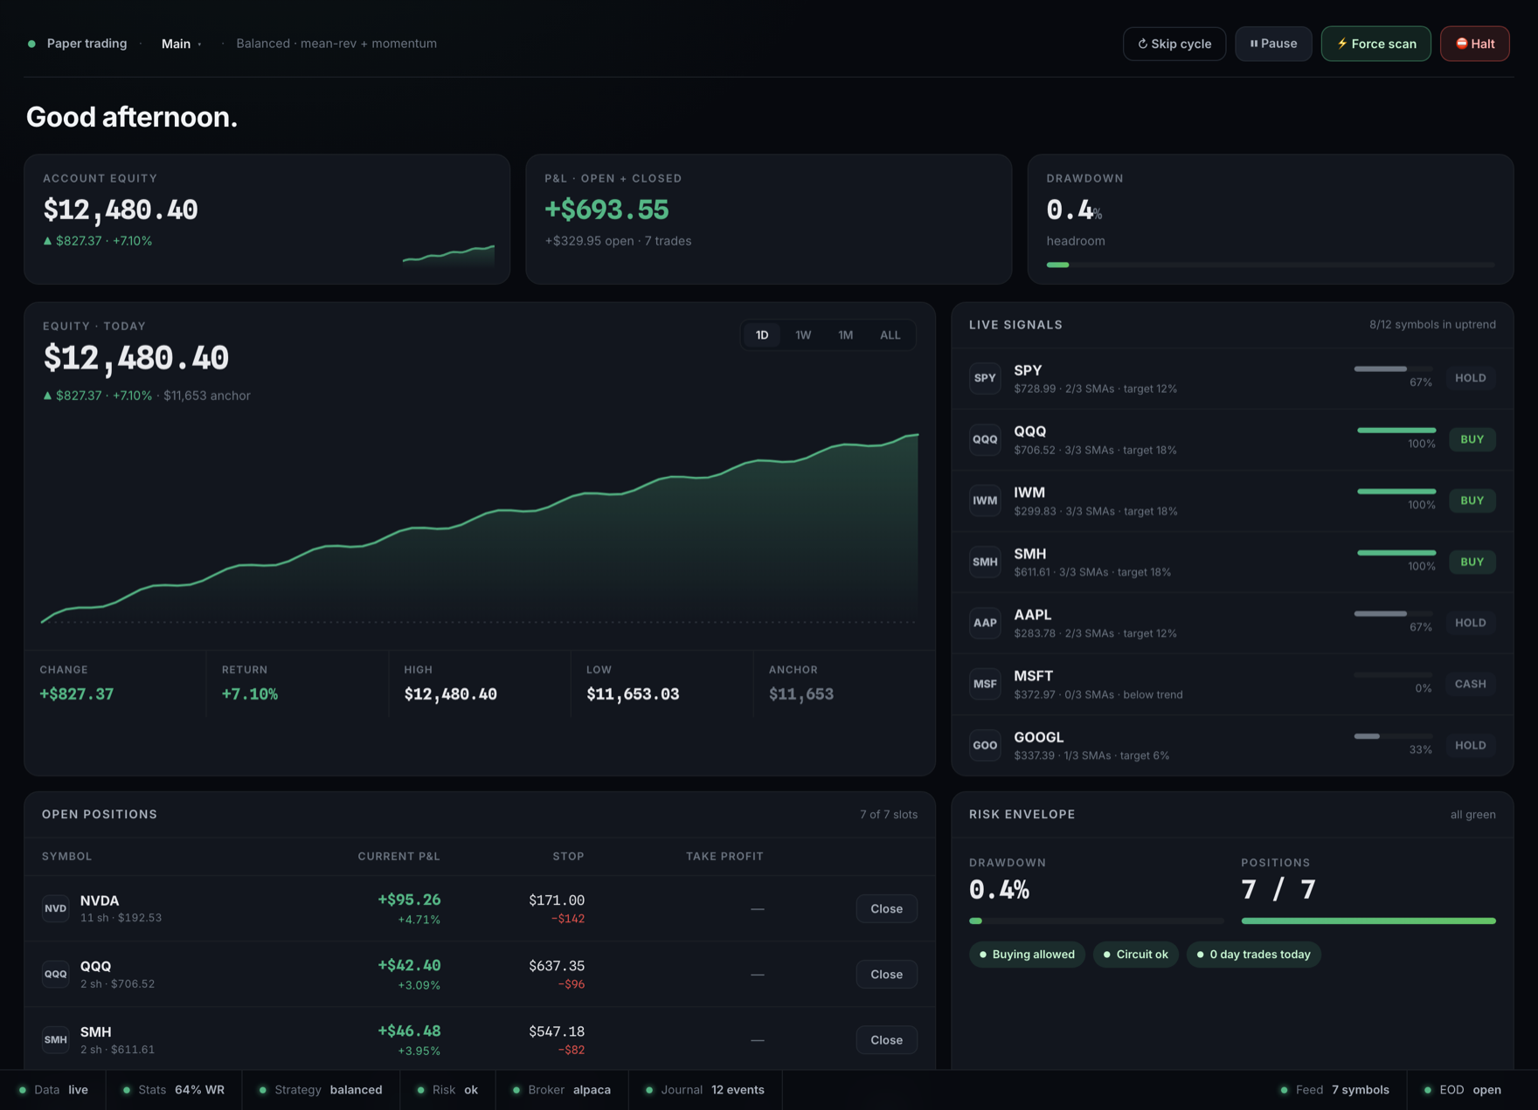Click the SMH badge in Open Positions
Image resolution: width=1538 pixels, height=1110 pixels.
pyautogui.click(x=56, y=1039)
